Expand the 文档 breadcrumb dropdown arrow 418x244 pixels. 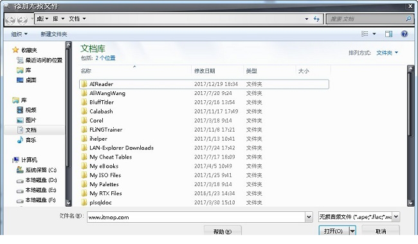click(84, 19)
